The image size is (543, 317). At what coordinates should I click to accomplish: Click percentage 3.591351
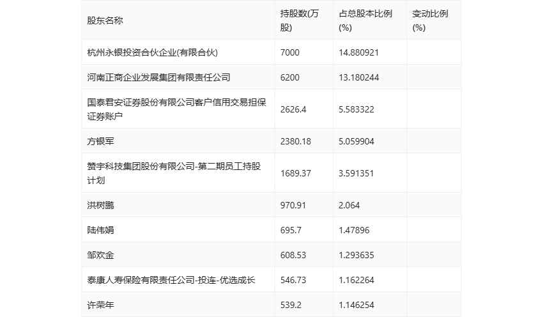(x=356, y=173)
